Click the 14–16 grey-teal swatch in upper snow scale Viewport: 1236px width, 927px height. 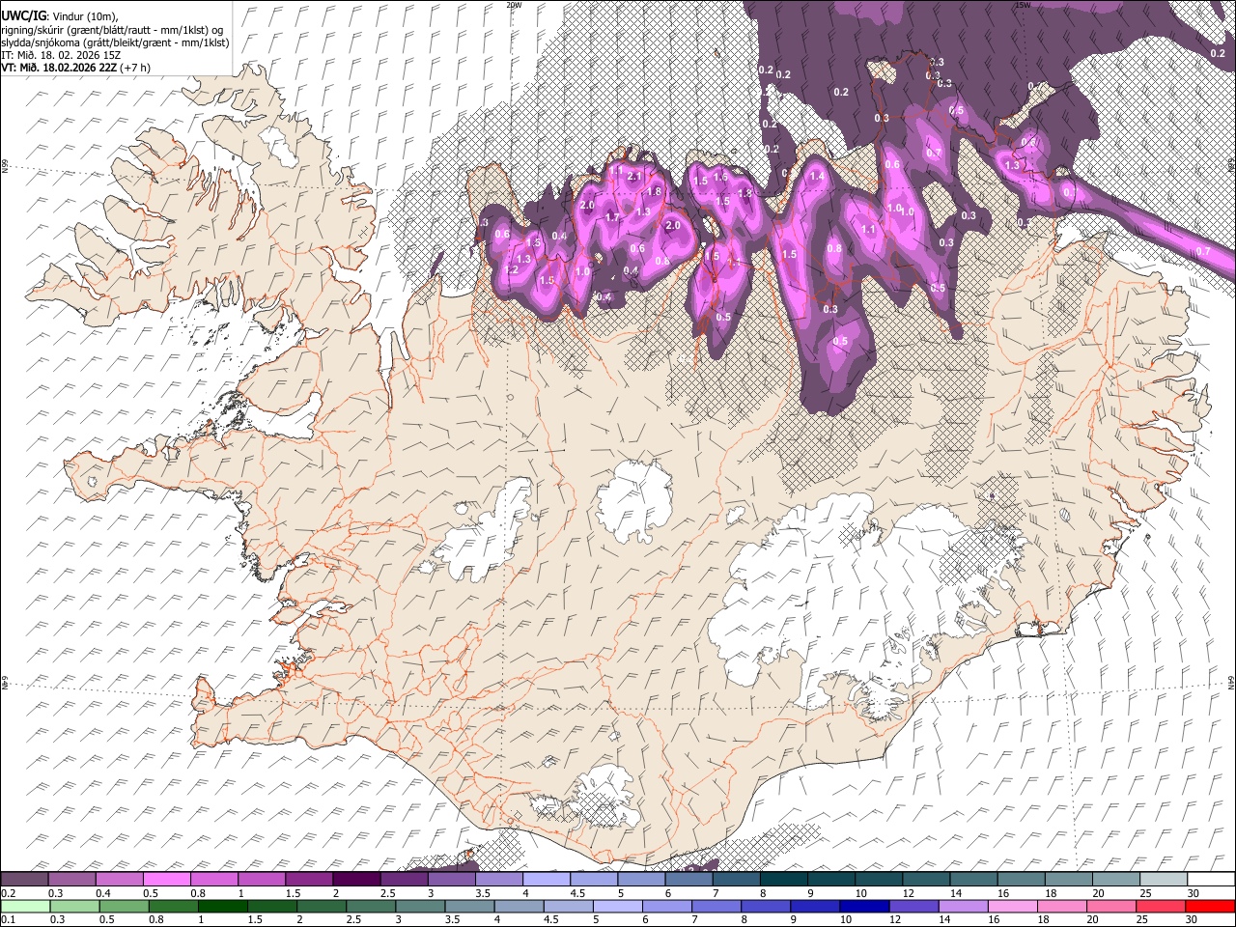(973, 880)
